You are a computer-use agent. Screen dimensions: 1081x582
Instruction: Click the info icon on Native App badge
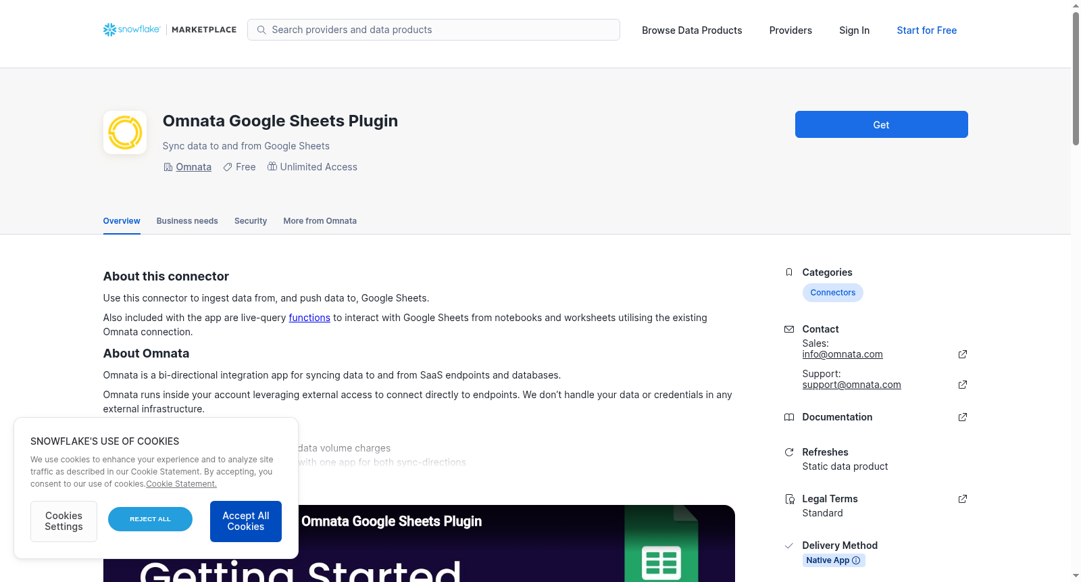pos(856,560)
